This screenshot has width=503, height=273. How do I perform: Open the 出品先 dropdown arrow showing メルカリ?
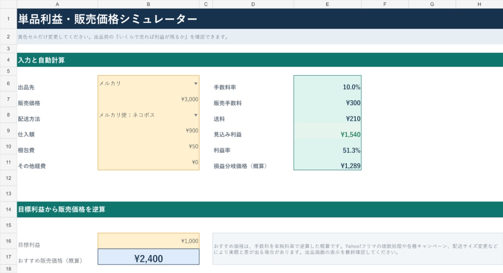(x=196, y=83)
